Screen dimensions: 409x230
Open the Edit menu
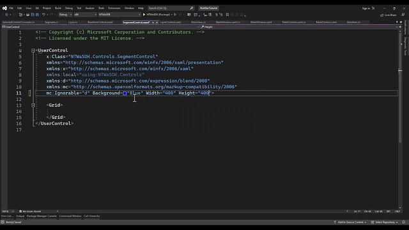pos(20,8)
